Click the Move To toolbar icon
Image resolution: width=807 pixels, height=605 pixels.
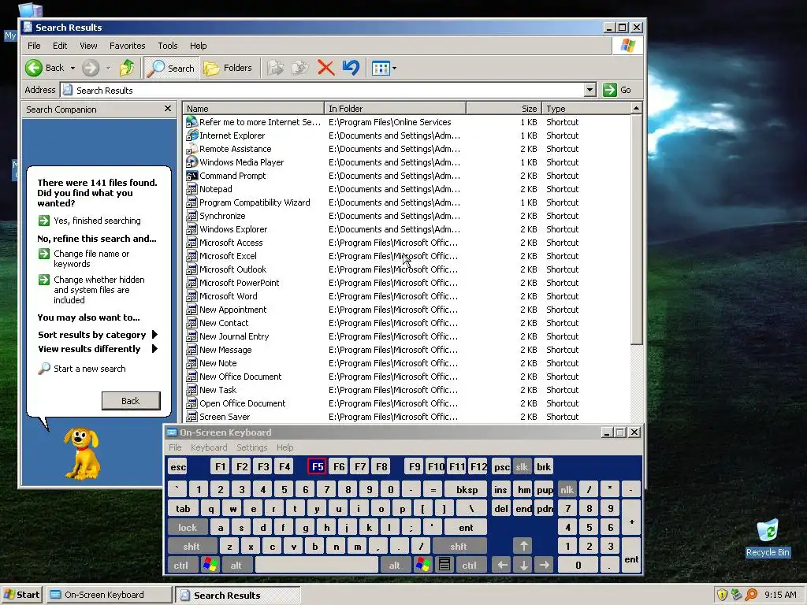275,68
